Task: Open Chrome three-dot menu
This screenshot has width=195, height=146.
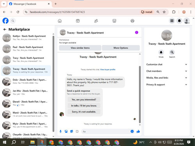Action: (191, 12)
